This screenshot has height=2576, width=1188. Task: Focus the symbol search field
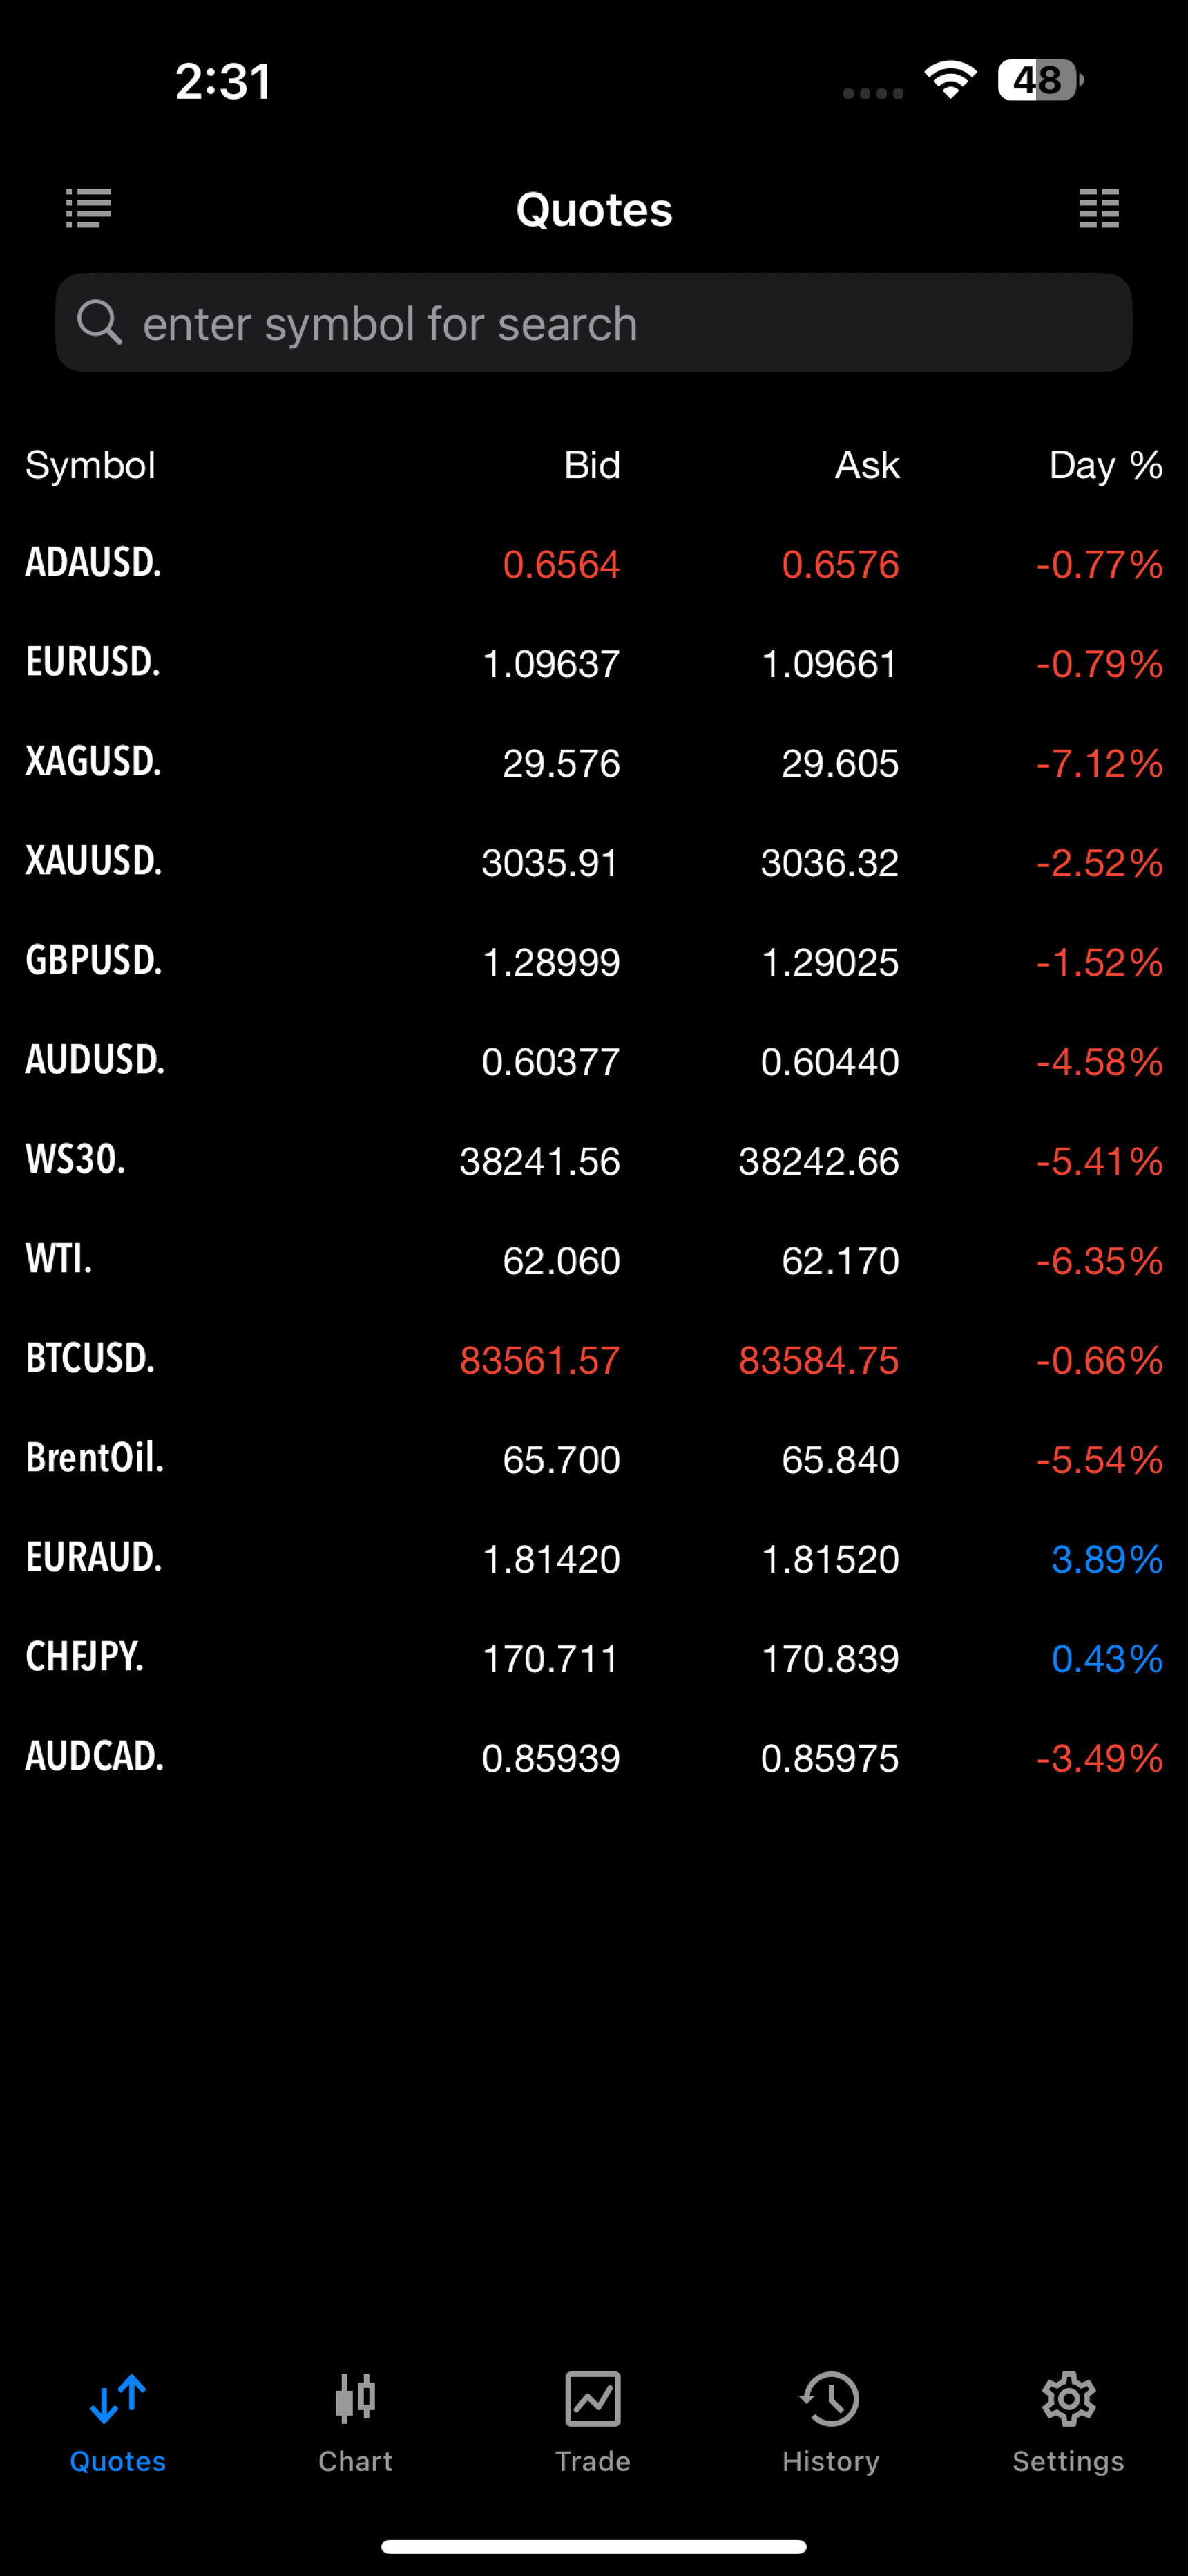[620, 323]
